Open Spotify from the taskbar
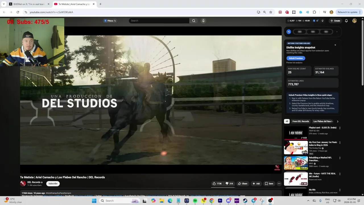This screenshot has height=205, width=364. [195, 201]
